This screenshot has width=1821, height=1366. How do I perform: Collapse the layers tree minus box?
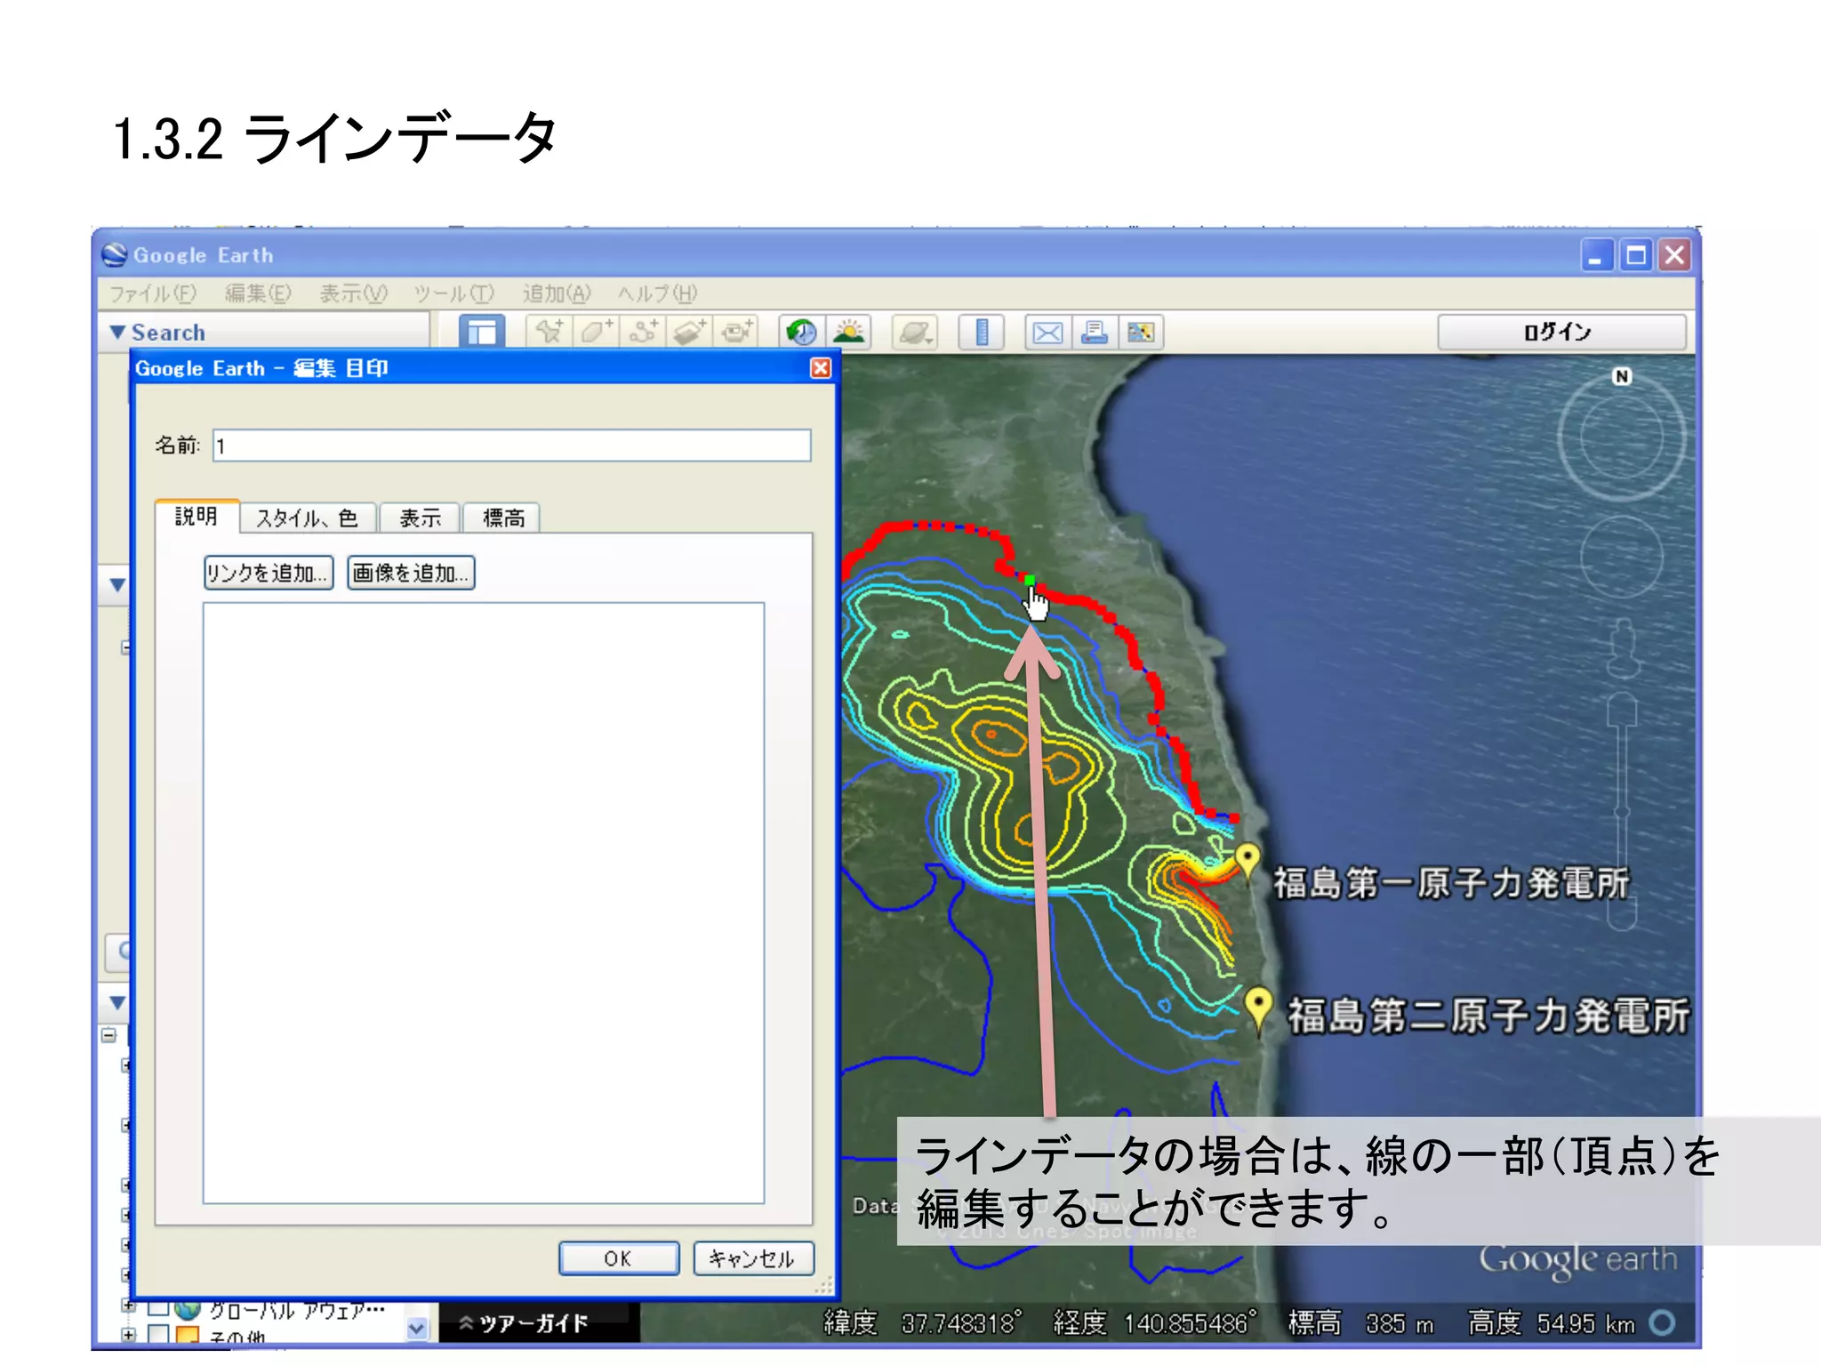pos(108,1035)
